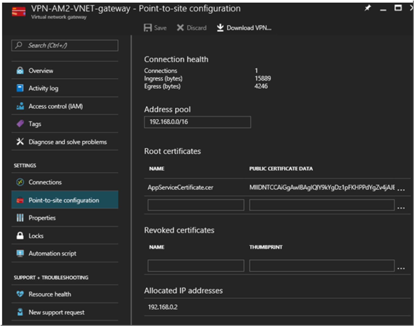Click the Discard X icon
The height and width of the screenshot is (326, 414).
(180, 28)
